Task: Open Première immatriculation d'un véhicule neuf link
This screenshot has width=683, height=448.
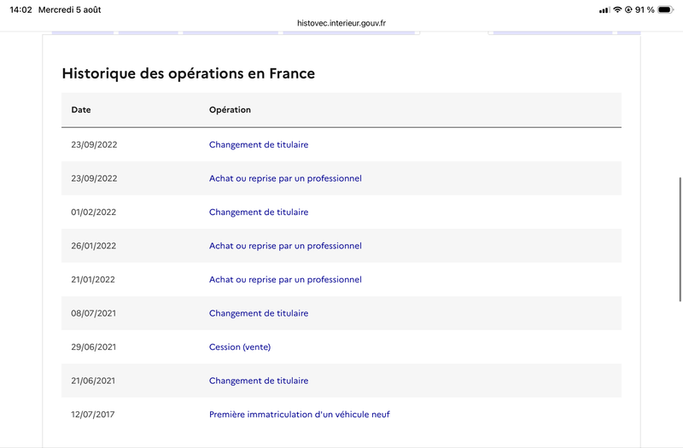Action: [300, 415]
